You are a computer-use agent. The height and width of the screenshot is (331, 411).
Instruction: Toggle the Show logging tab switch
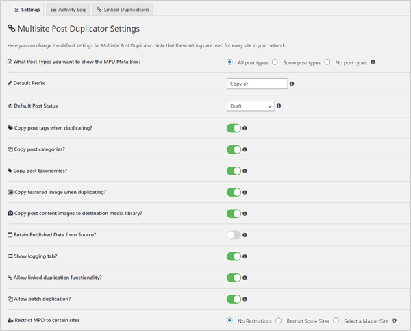[x=234, y=256]
